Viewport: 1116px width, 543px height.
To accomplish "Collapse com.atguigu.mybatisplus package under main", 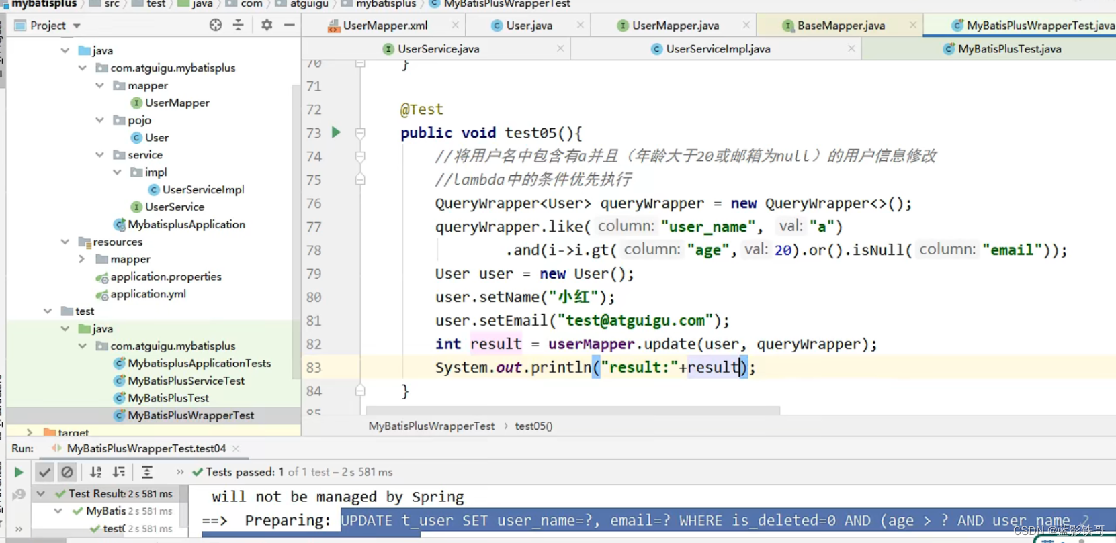I will pos(83,68).
